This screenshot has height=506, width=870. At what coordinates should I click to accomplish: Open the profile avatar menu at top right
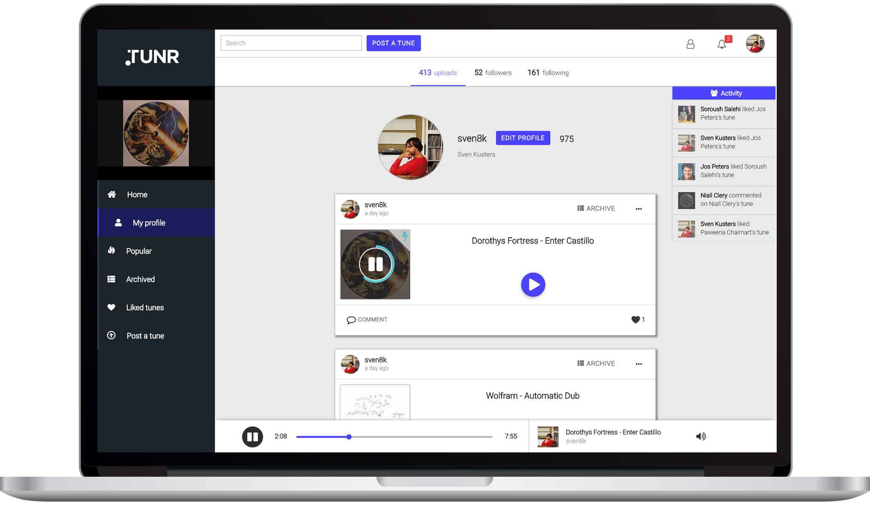point(755,43)
